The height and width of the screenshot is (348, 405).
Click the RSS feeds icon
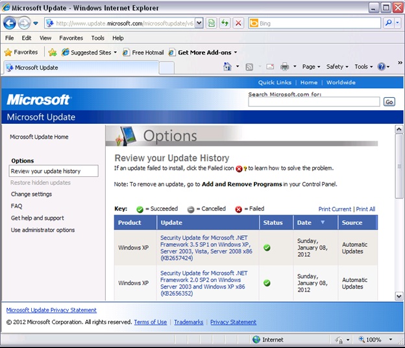(249, 67)
